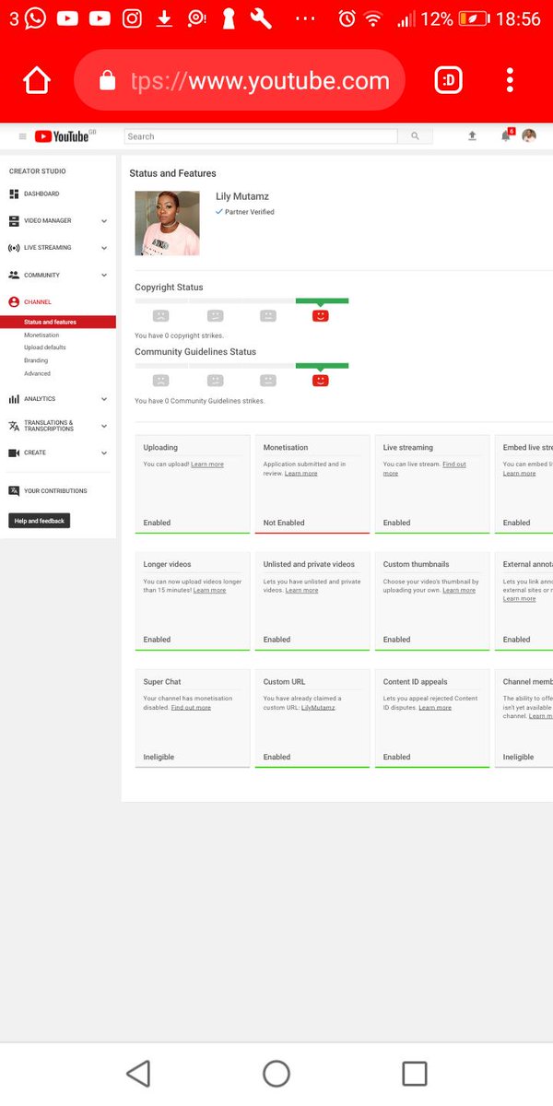
Task: Click the Live Streaming broadcast icon
Action: [14, 248]
